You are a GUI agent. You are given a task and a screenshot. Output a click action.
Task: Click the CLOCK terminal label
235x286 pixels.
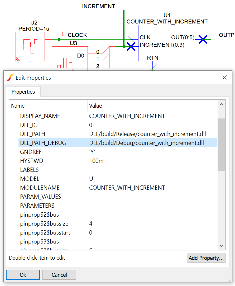(77, 35)
